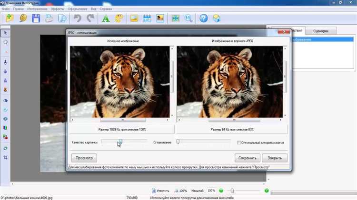Click the Масштаб 100% input field

[x=211, y=190]
